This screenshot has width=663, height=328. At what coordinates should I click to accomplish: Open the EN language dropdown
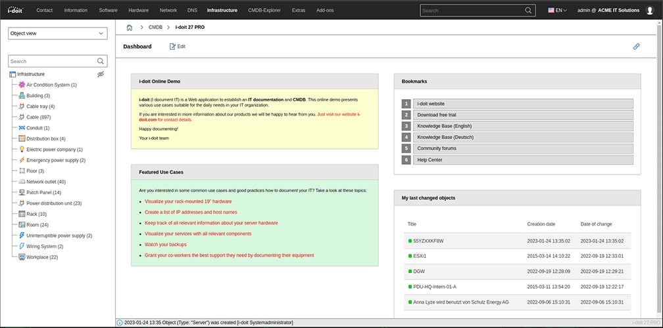coord(557,10)
